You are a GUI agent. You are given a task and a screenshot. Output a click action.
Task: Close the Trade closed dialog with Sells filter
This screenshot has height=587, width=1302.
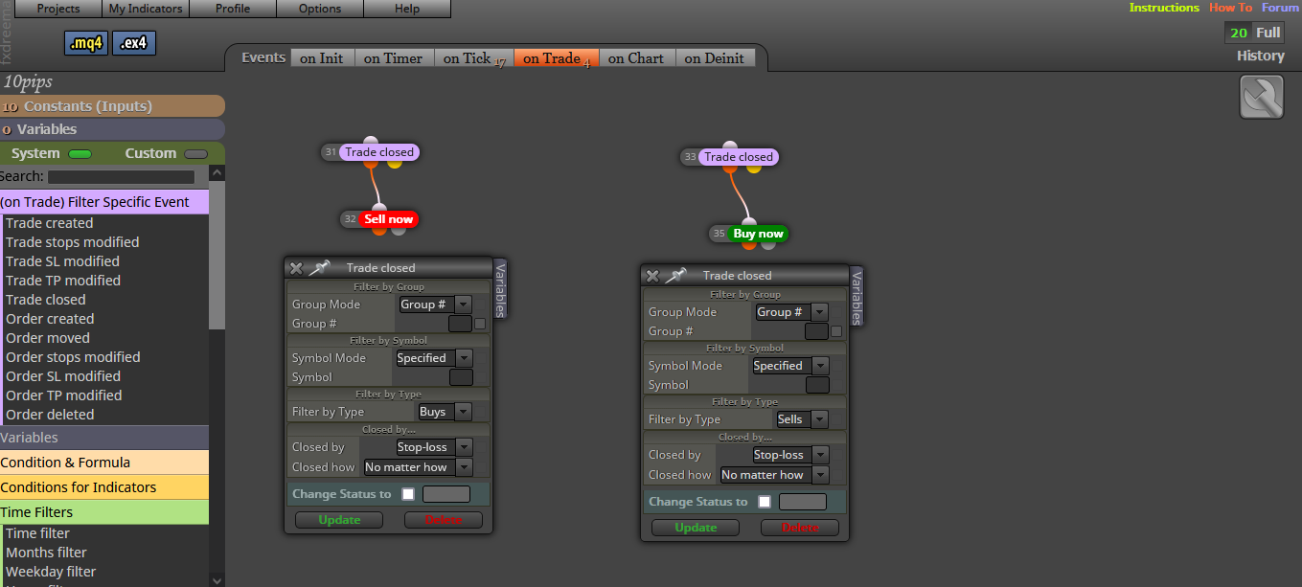click(652, 276)
